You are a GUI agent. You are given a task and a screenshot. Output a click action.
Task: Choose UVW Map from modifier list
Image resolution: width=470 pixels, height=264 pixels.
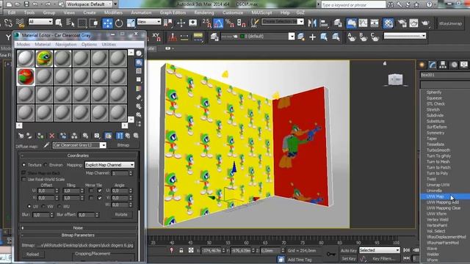[x=445, y=197]
